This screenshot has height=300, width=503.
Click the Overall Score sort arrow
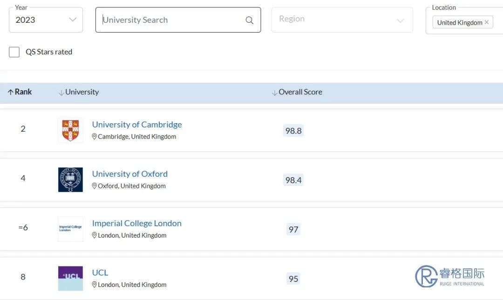[x=275, y=93]
